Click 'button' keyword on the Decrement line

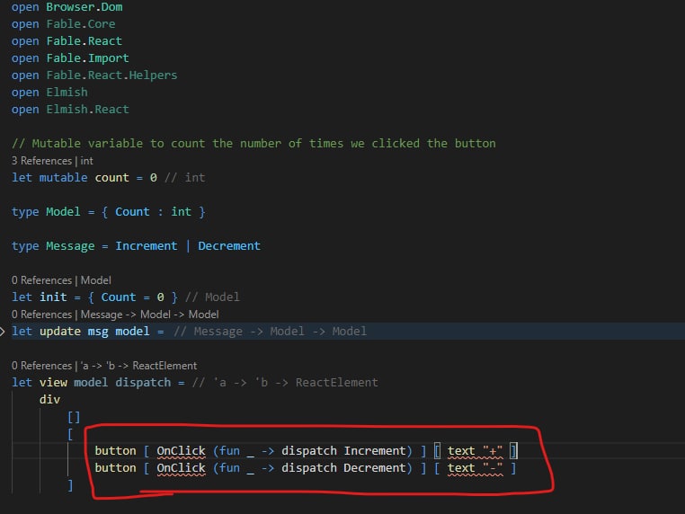(115, 467)
